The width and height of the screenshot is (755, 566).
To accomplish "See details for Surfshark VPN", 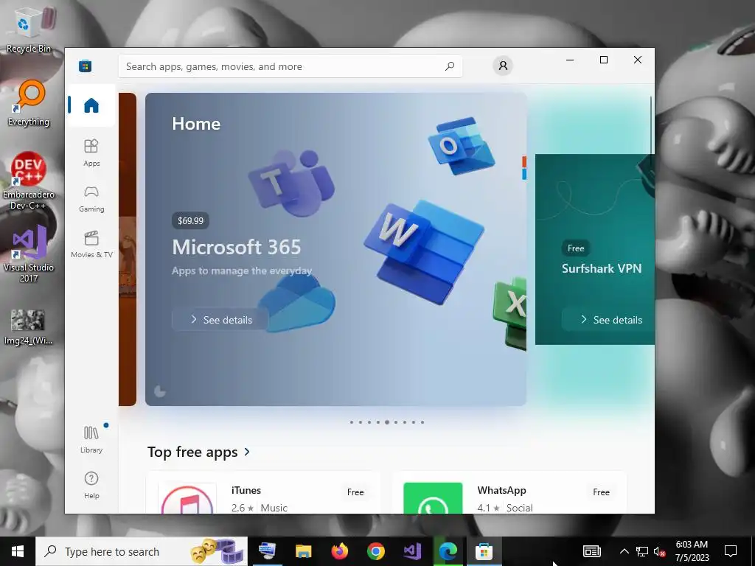I will [609, 320].
